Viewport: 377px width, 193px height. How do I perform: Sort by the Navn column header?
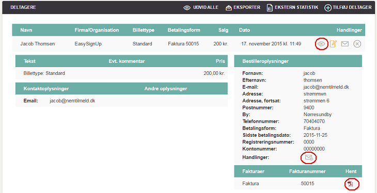click(x=26, y=30)
